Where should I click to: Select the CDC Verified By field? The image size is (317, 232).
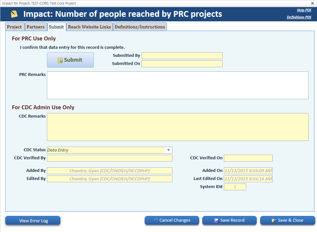point(110,158)
